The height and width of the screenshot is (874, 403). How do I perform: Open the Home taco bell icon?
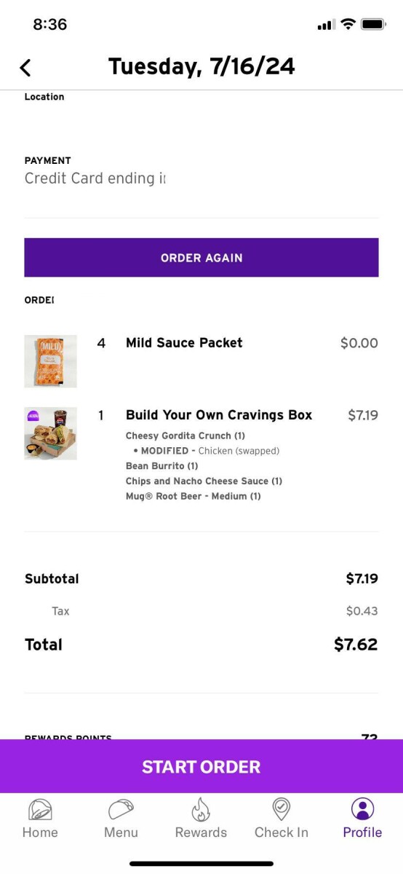[x=40, y=809]
